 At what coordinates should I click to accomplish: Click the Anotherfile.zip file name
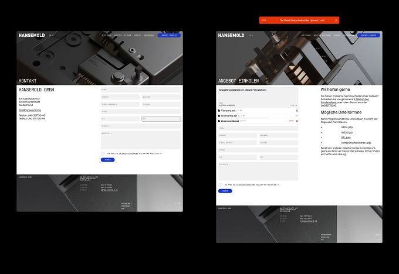[229, 116]
